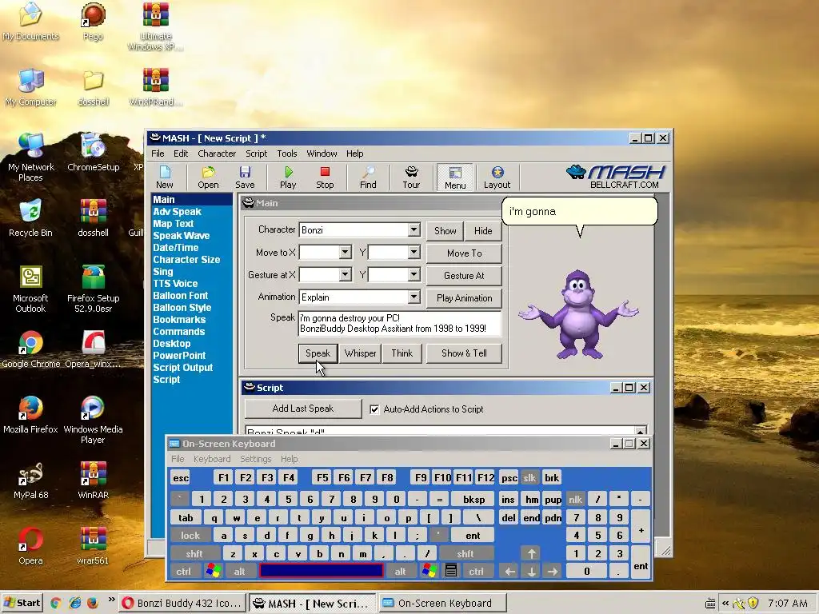This screenshot has height=614, width=819.
Task: Click Chrome icon in Quick Launch bar
Action: click(56, 603)
